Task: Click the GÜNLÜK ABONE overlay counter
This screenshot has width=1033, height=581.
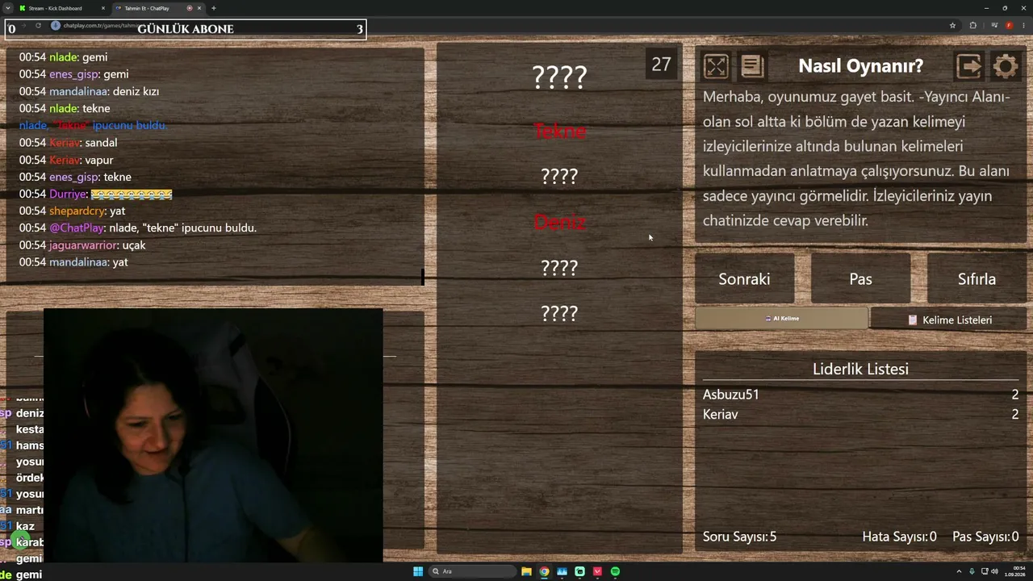Action: click(x=186, y=29)
